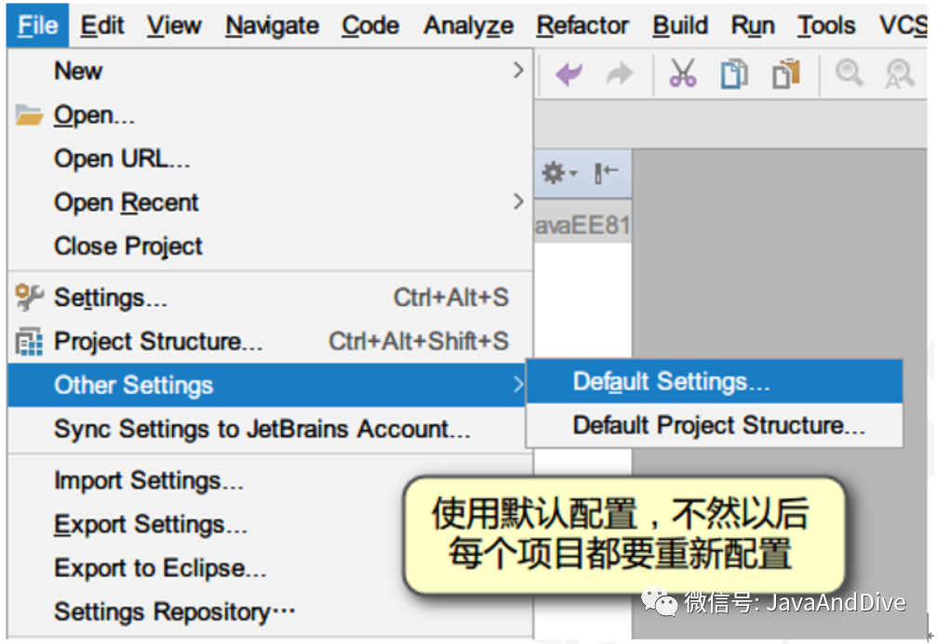Click the grey Redo arrow icon
This screenshot has height=644, width=937.
(619, 74)
